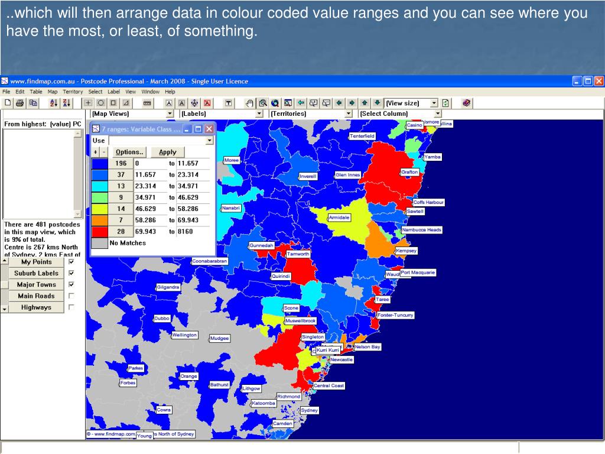Image resolution: width=605 pixels, height=454 pixels.
Task: Sort descending with the Z-A icon
Action: (x=66, y=103)
